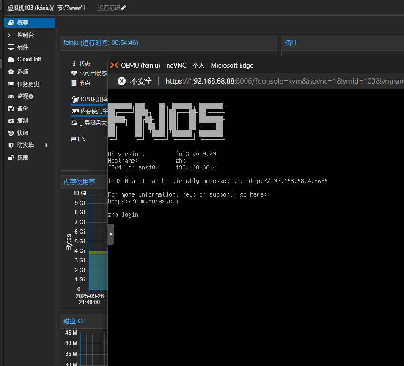Expand the Firewall (防火墙) submenu arrow
The image size is (404, 366).
point(47,145)
